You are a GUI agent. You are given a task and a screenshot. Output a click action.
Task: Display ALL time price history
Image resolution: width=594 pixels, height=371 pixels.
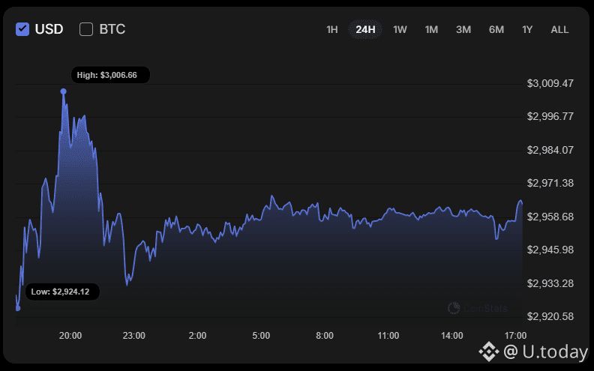pos(559,29)
